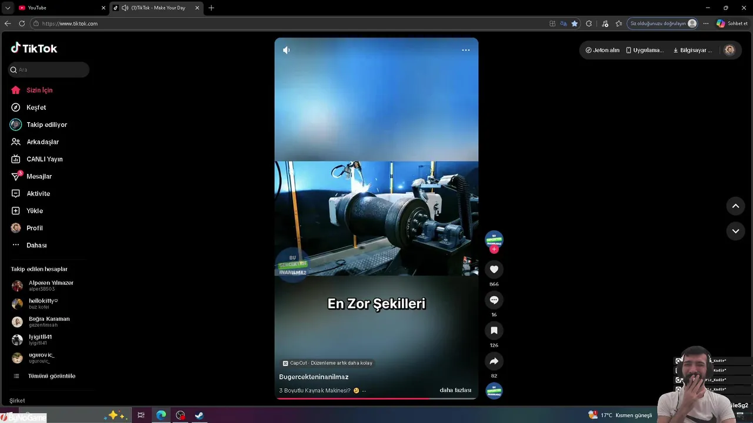753x423 pixels.
Task: Open the profile avatar menu at top right
Action: tap(729, 50)
